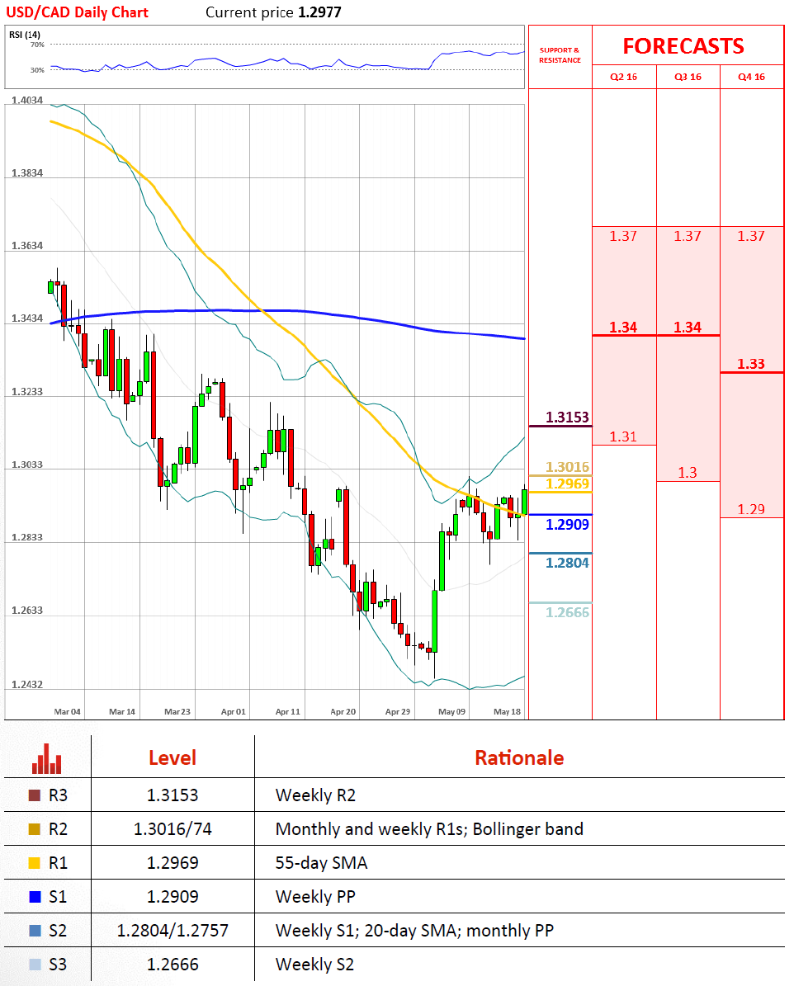Click the S2 steel blue swatch
Viewport: 794px width, 986px height.
[35, 931]
